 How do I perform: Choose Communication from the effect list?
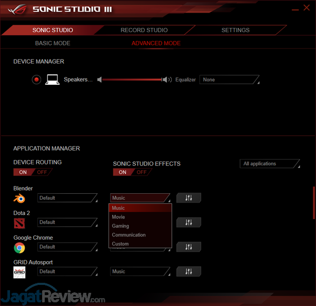(140, 235)
